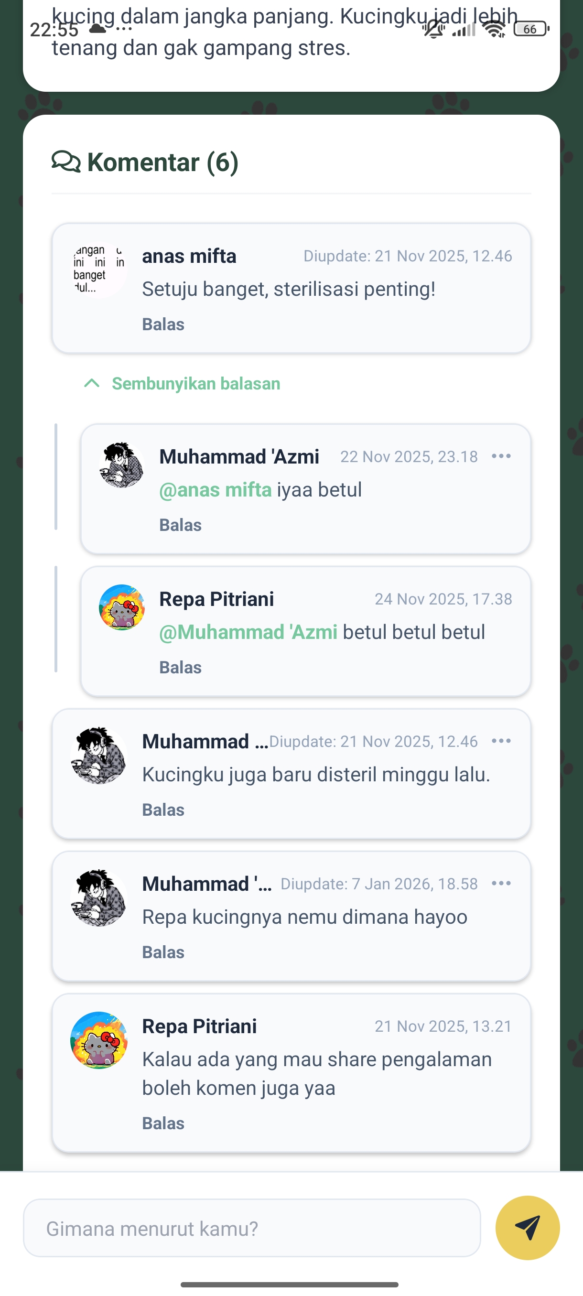This screenshot has height=1296, width=583.
Task: Open the '@anas mifta' mention link
Action: click(216, 490)
